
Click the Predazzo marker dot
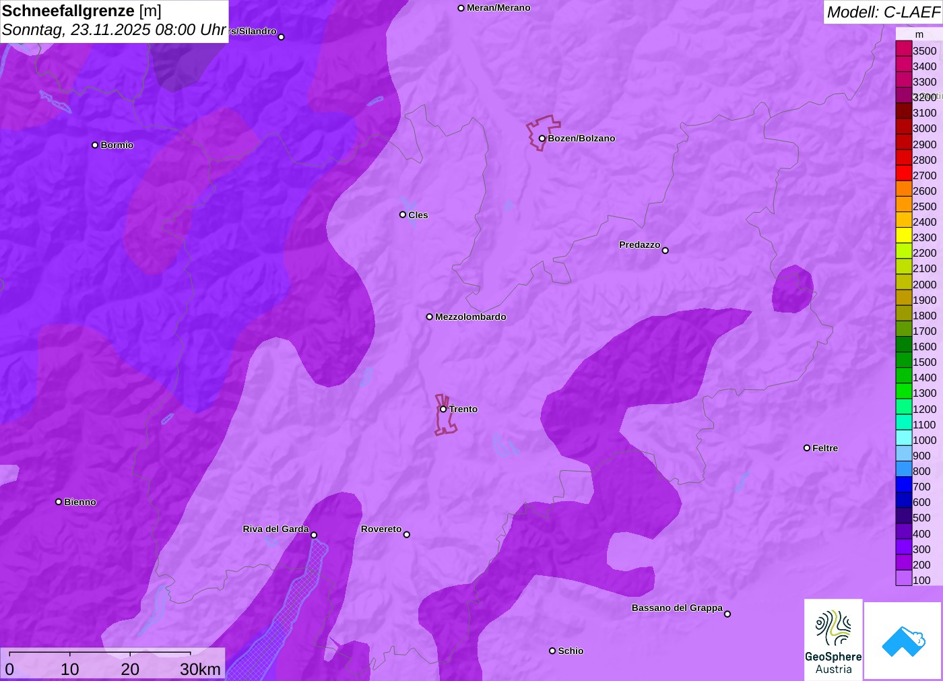pyautogui.click(x=665, y=251)
